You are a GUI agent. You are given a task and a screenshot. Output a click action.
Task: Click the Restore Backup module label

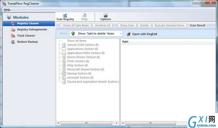[x=27, y=42]
